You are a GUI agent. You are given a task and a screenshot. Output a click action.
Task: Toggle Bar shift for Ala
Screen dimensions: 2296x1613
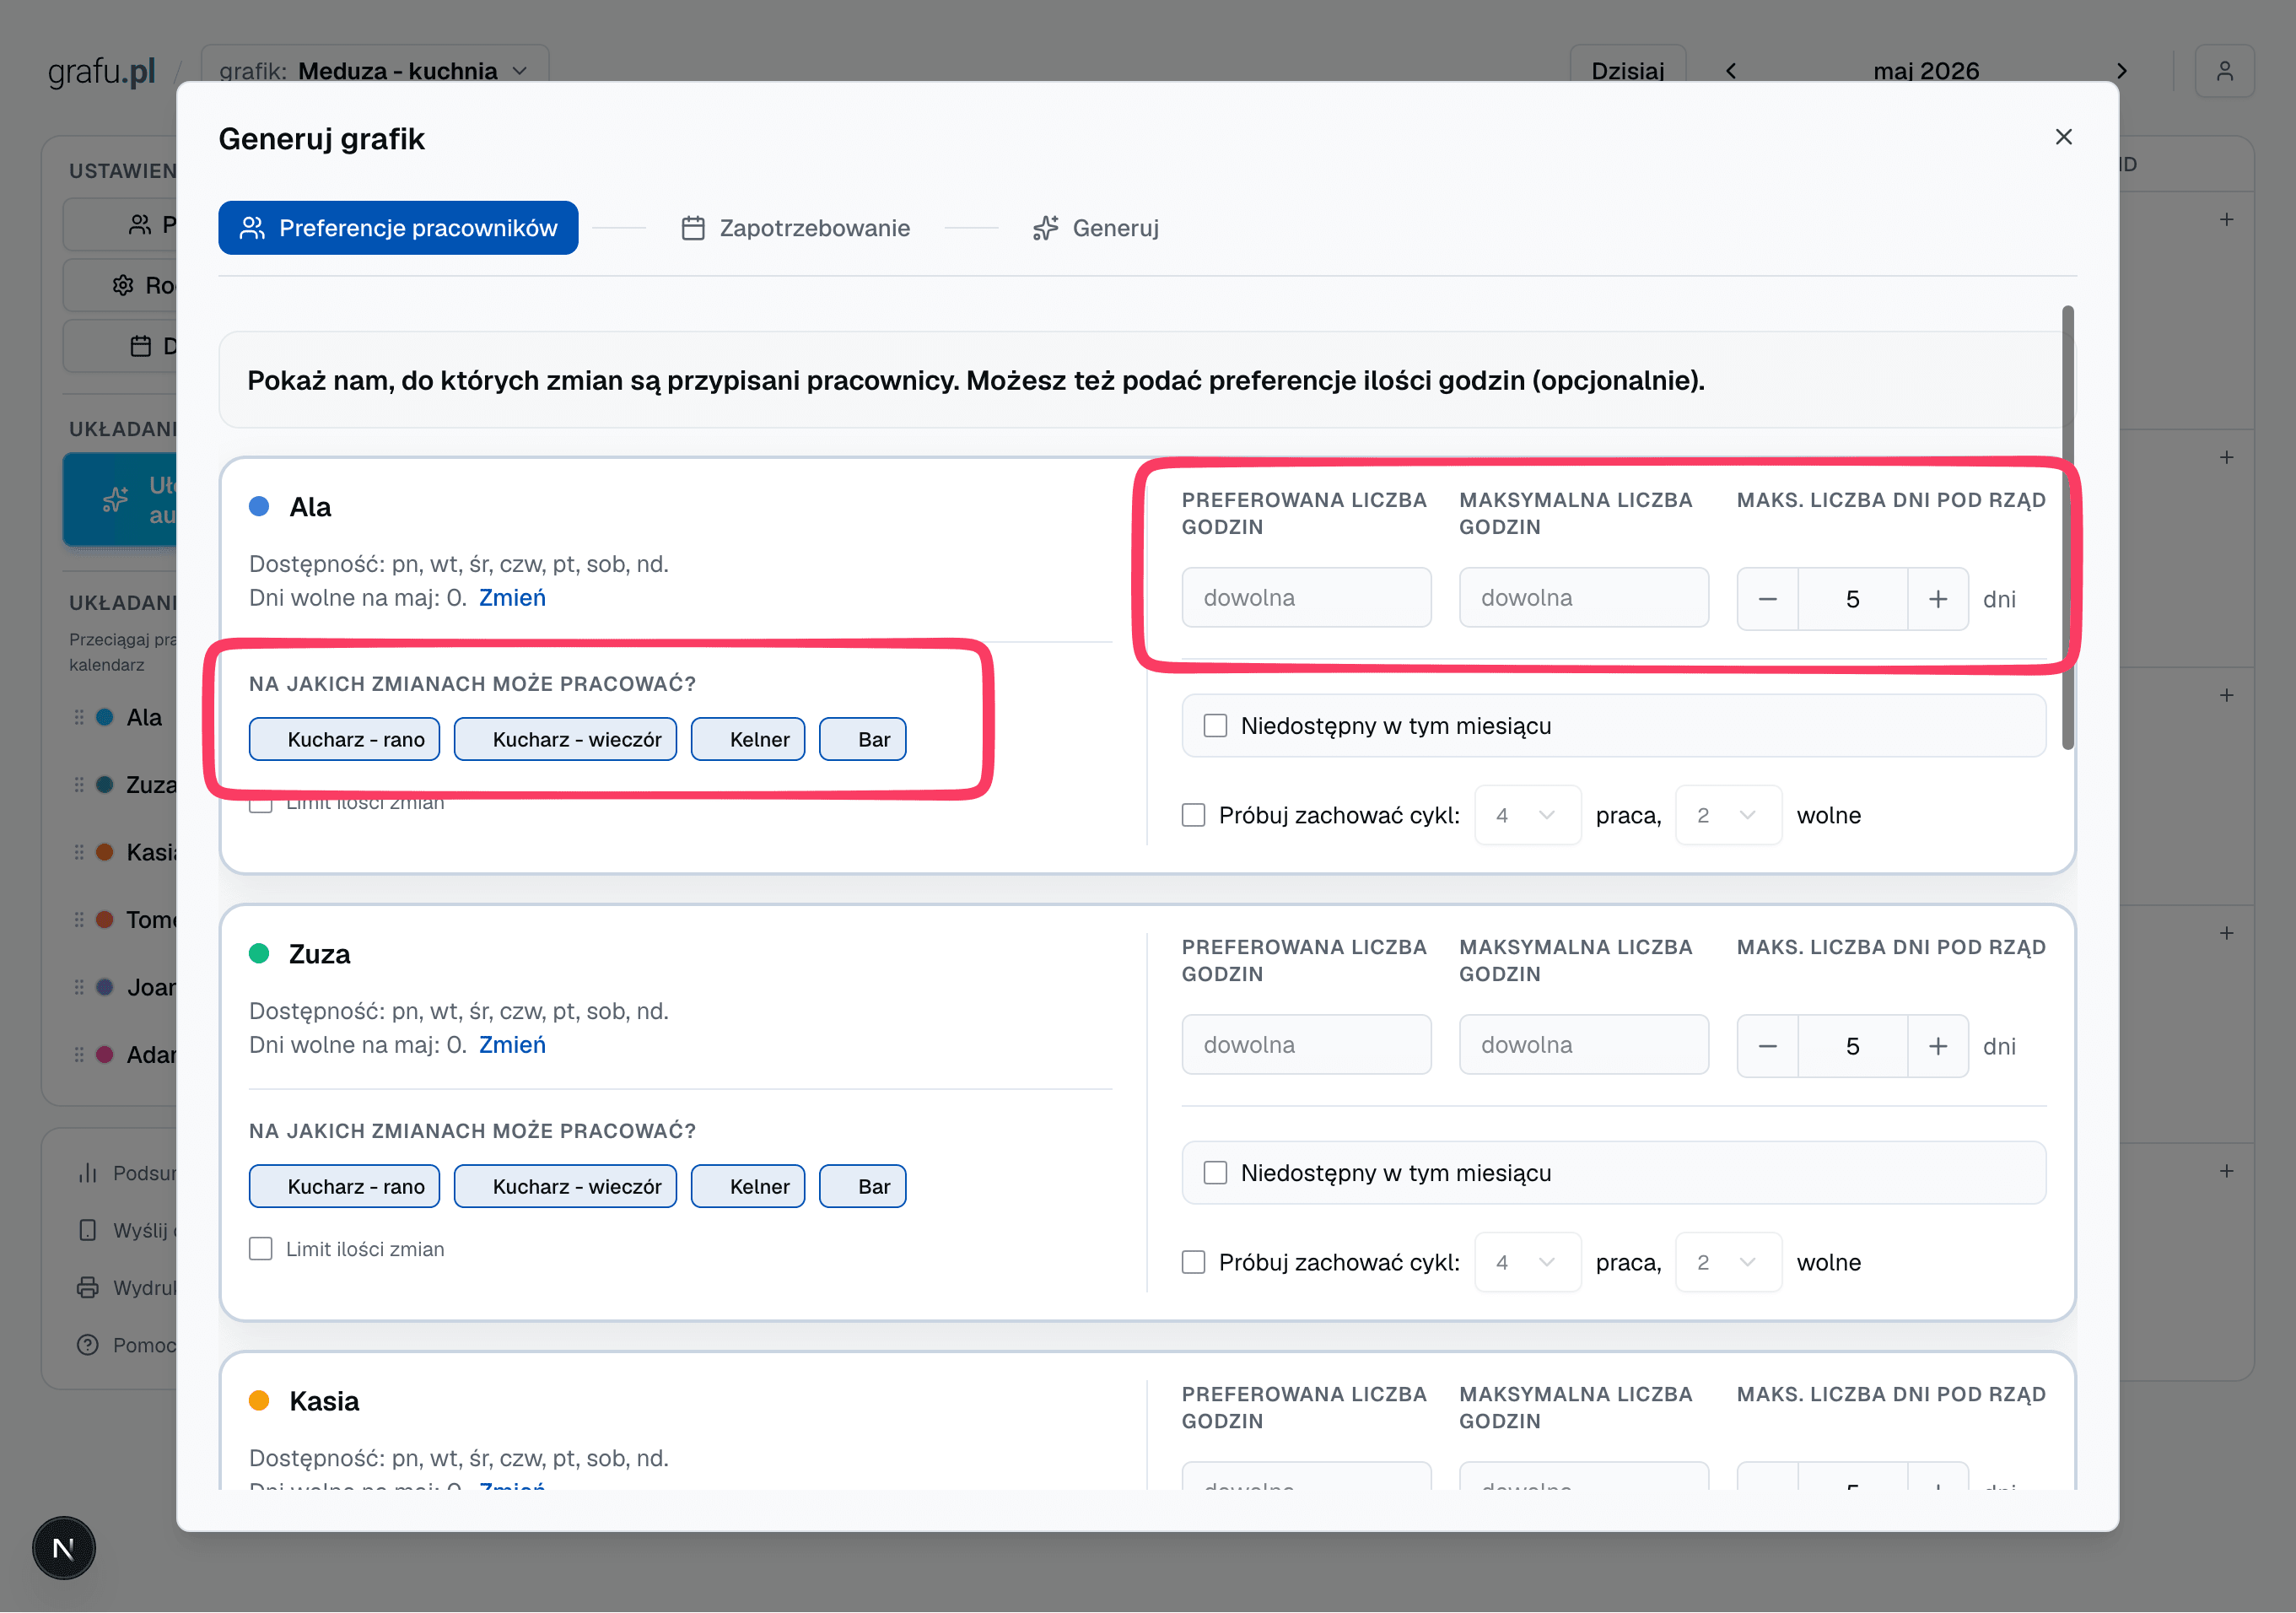coord(862,739)
